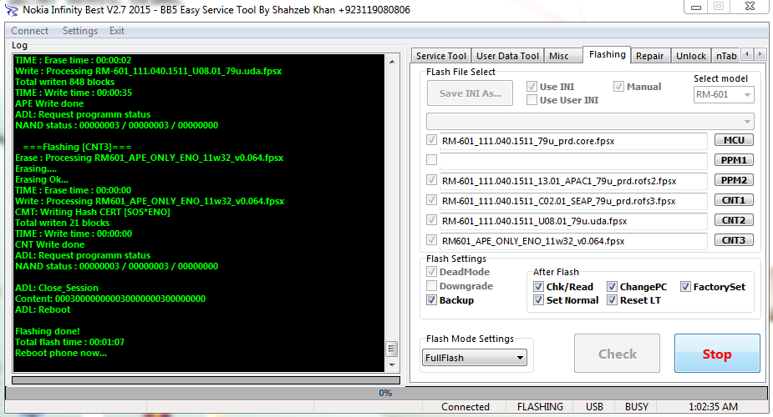Switch to the Service Tool tab
773x417 pixels.
[440, 56]
